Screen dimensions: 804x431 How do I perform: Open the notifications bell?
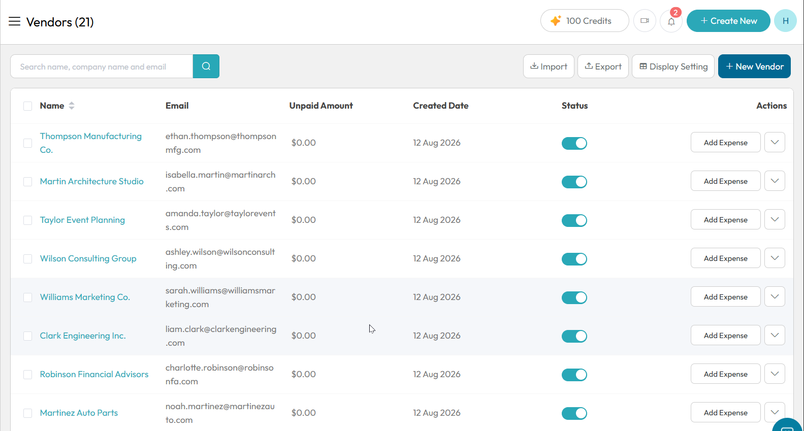coord(671,21)
